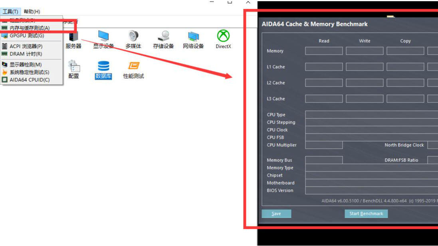Click the green CPUID icon

[4, 80]
